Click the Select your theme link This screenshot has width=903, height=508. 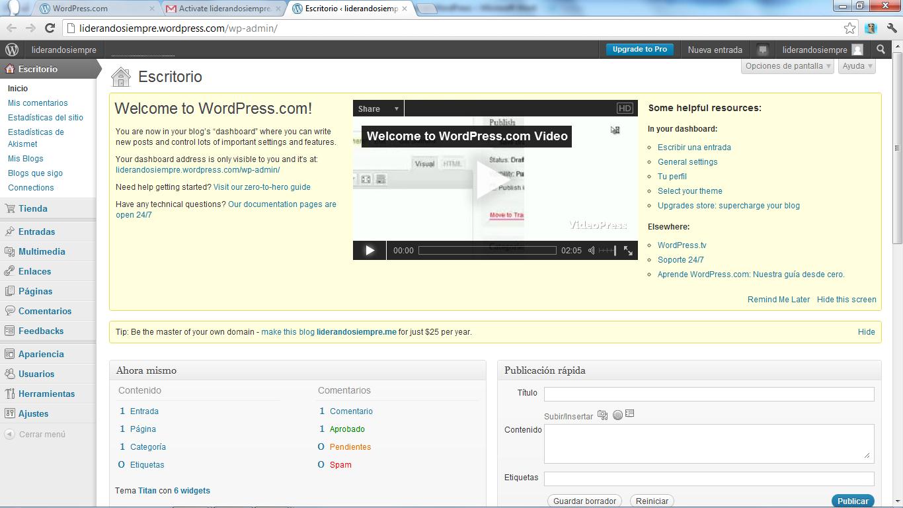(690, 191)
